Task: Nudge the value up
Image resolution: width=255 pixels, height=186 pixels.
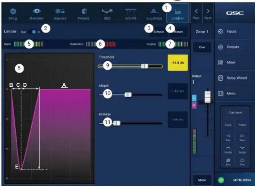Action: tap(228, 150)
